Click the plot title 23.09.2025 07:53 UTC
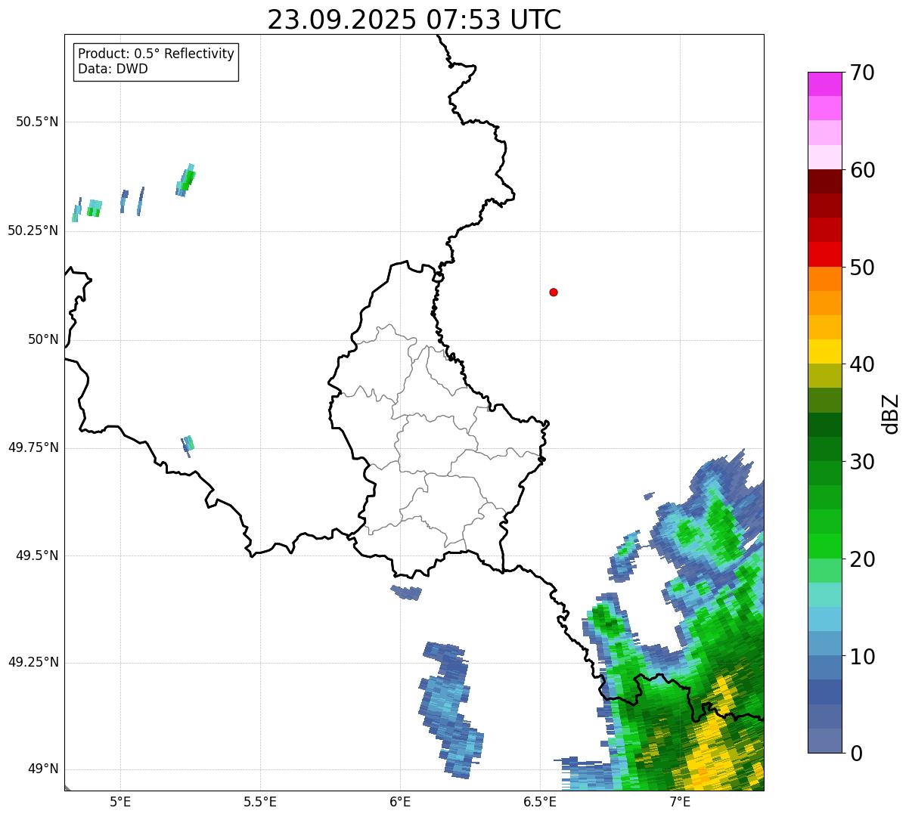Image resolution: width=909 pixels, height=817 pixels. (414, 20)
